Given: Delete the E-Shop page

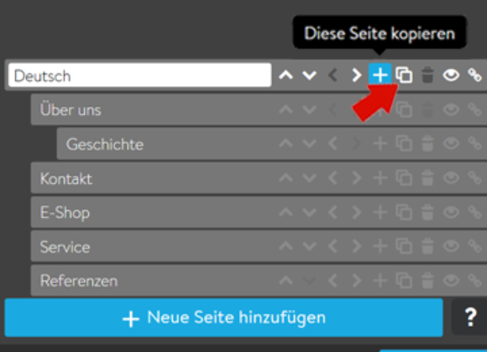Looking at the screenshot, I should tap(427, 213).
